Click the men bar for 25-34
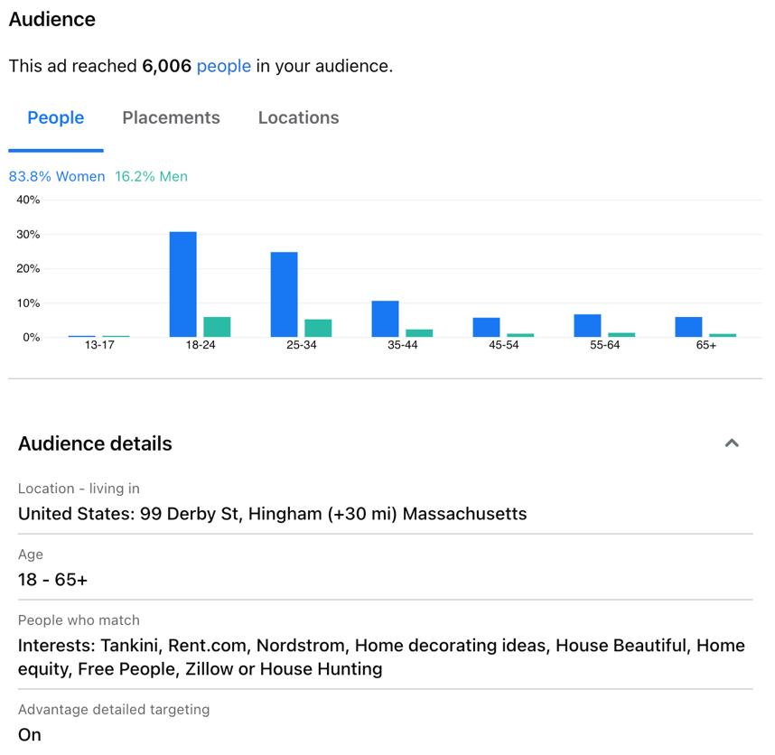 click(x=318, y=328)
